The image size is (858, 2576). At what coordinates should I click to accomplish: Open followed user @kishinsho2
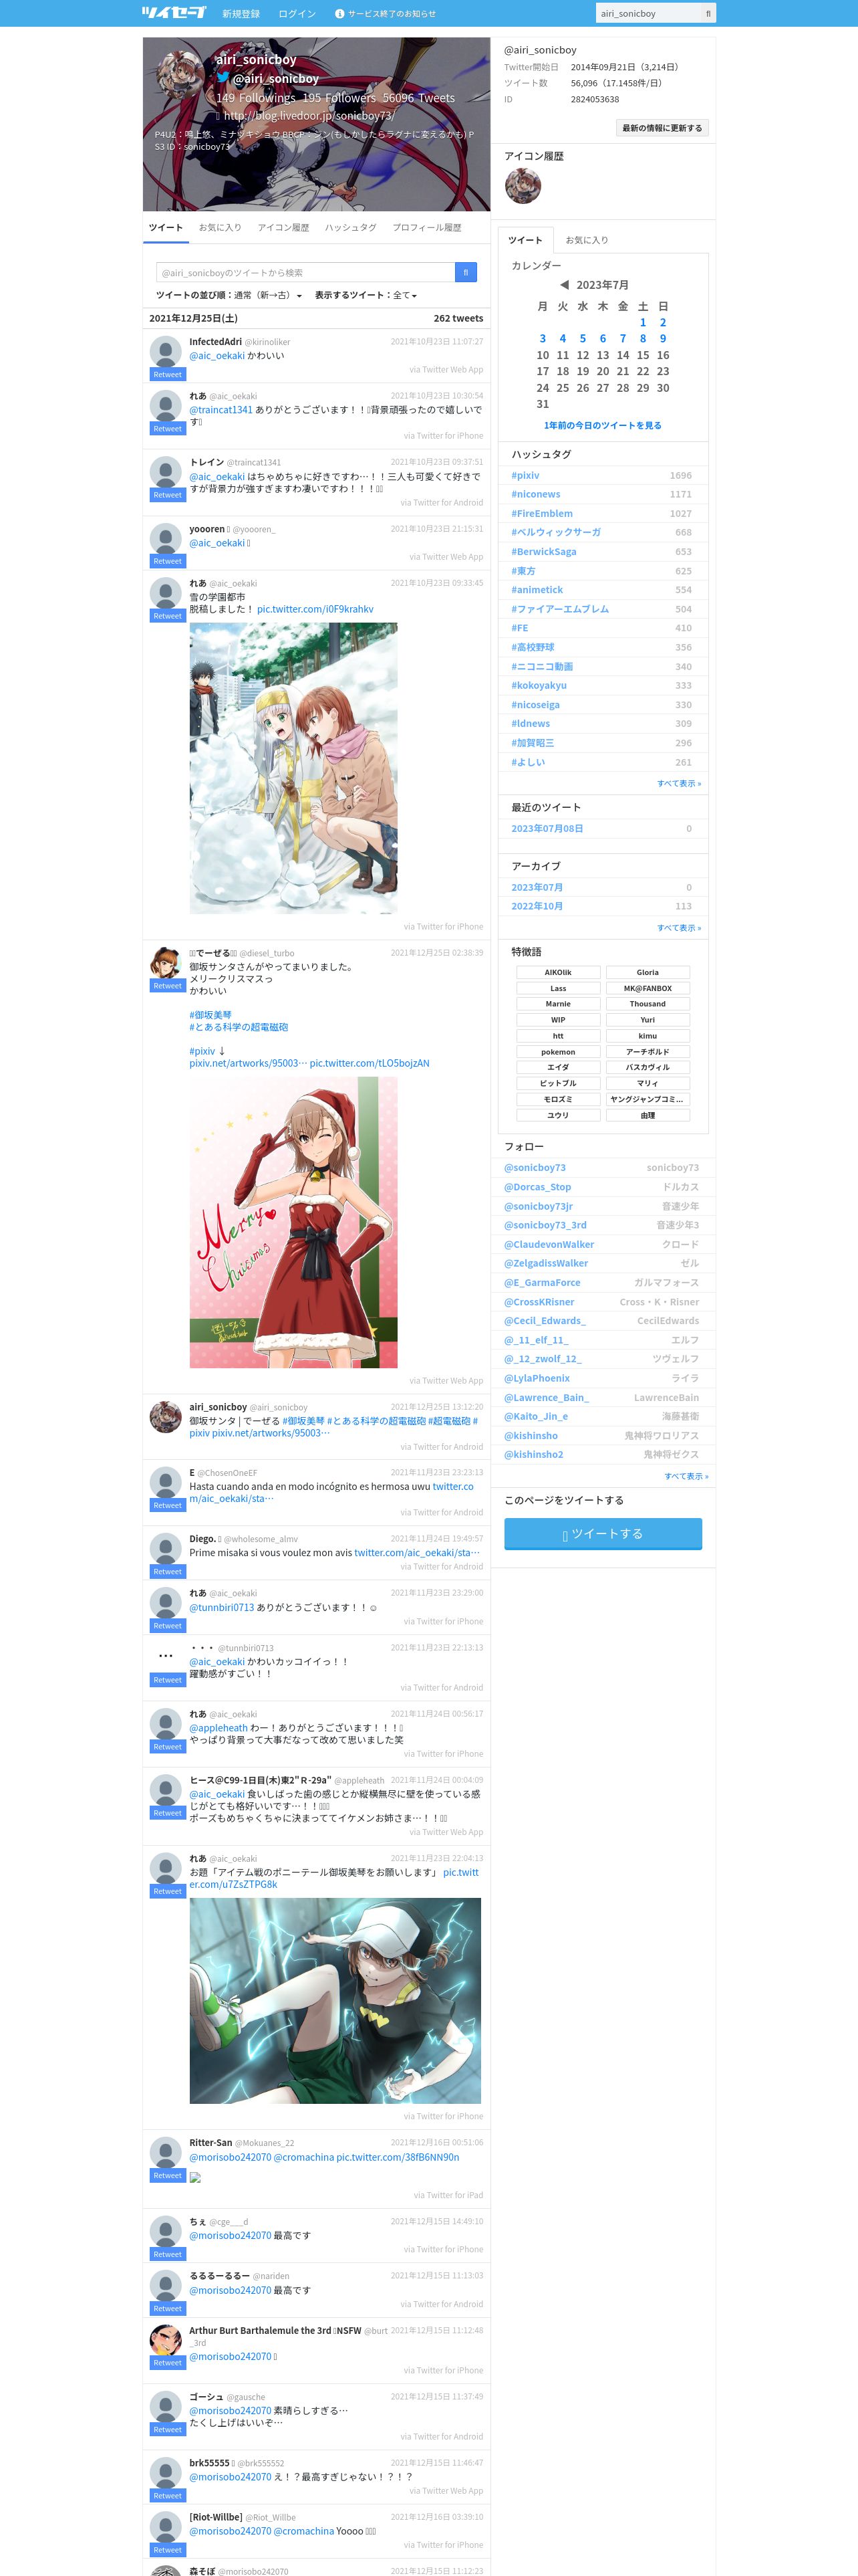[x=533, y=1454]
